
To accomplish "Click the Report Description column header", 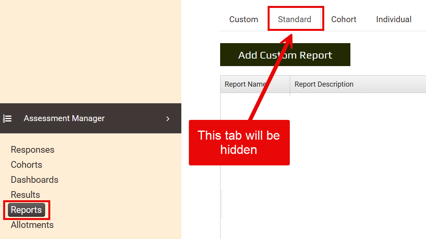I will pyautogui.click(x=324, y=84).
